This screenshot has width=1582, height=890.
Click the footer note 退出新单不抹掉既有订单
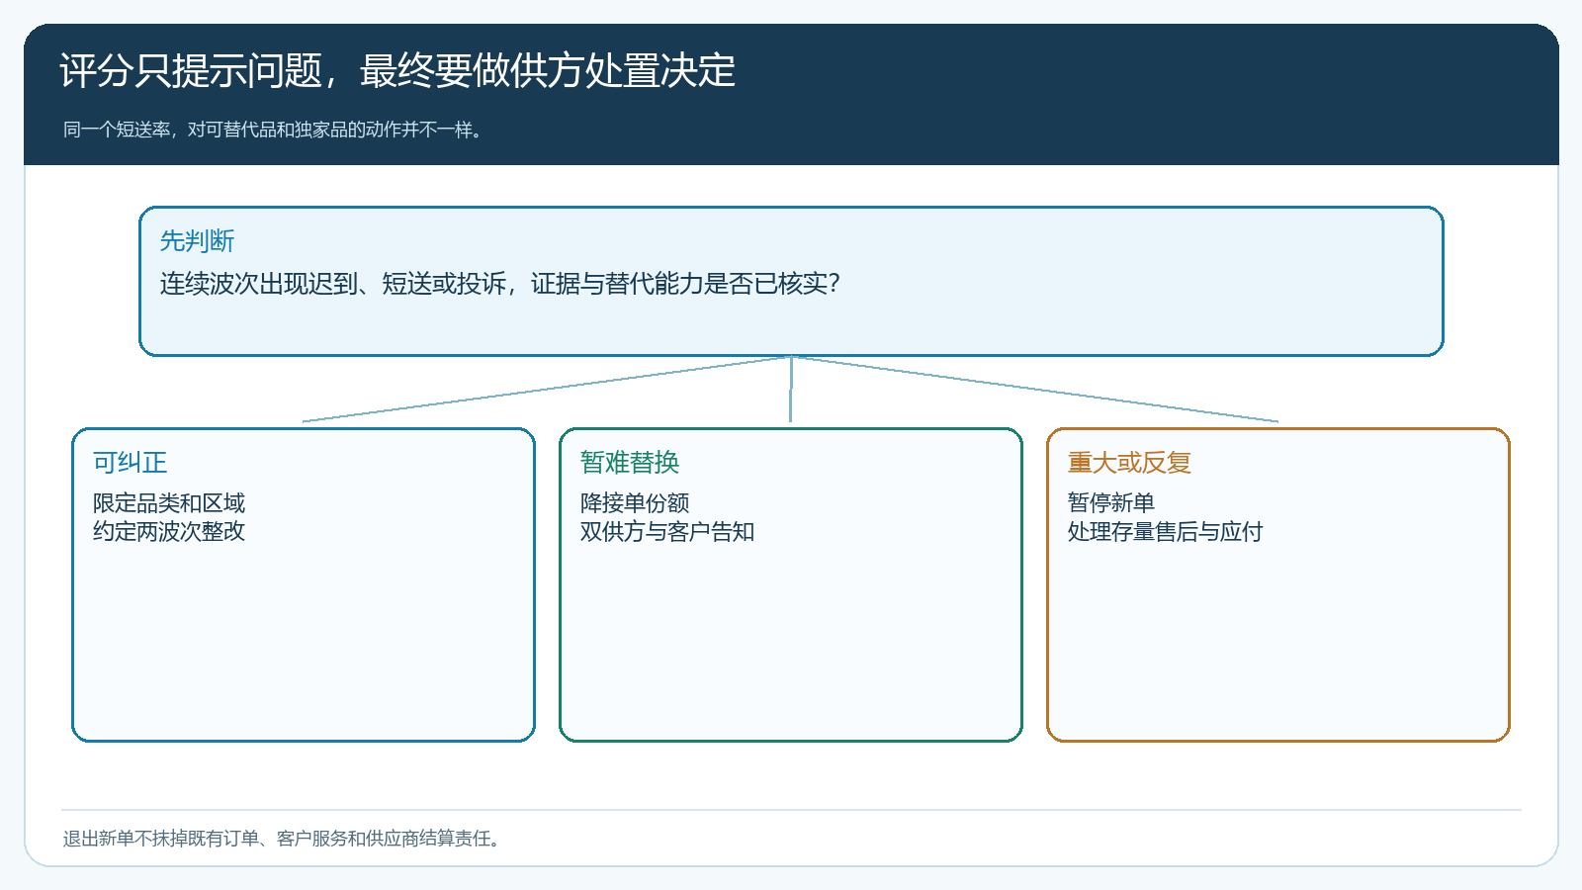(x=285, y=839)
